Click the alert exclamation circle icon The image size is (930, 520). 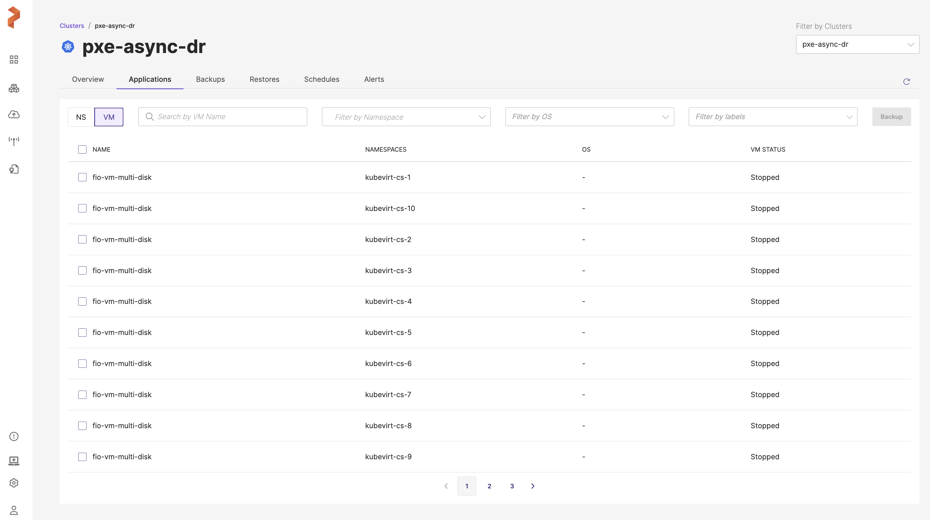click(14, 436)
